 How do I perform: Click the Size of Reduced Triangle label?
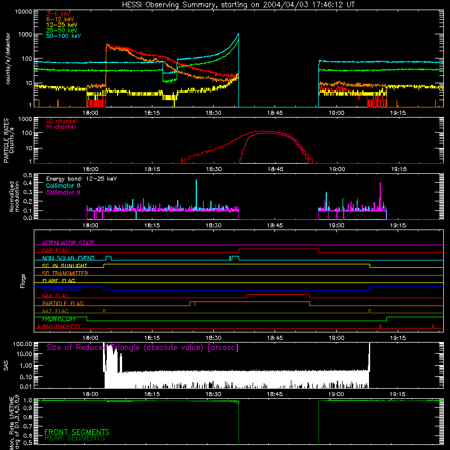(142, 348)
